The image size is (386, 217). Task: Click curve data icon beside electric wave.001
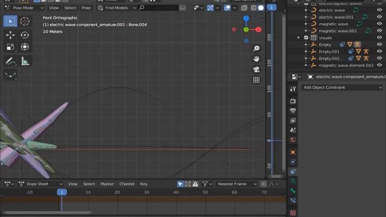(x=365, y=17)
